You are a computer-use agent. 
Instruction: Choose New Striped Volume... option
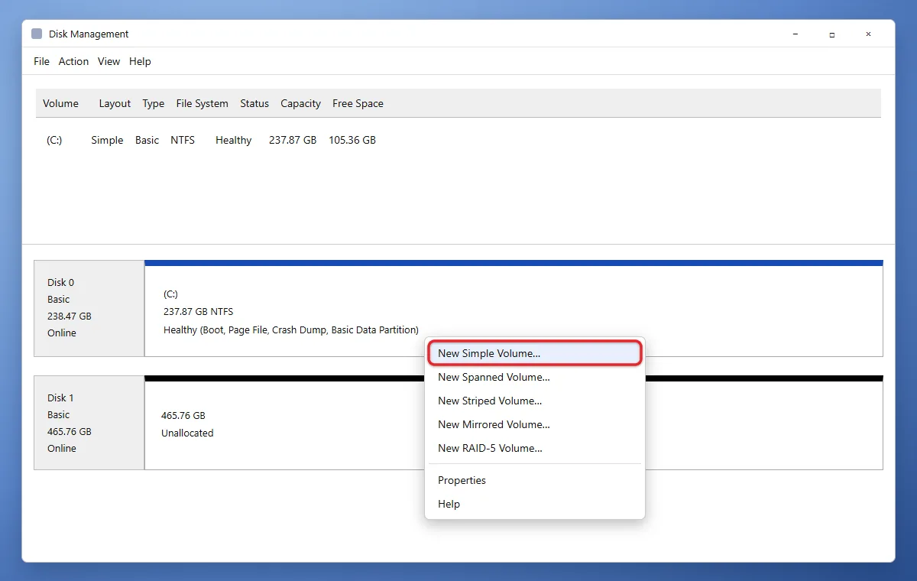[534, 401]
